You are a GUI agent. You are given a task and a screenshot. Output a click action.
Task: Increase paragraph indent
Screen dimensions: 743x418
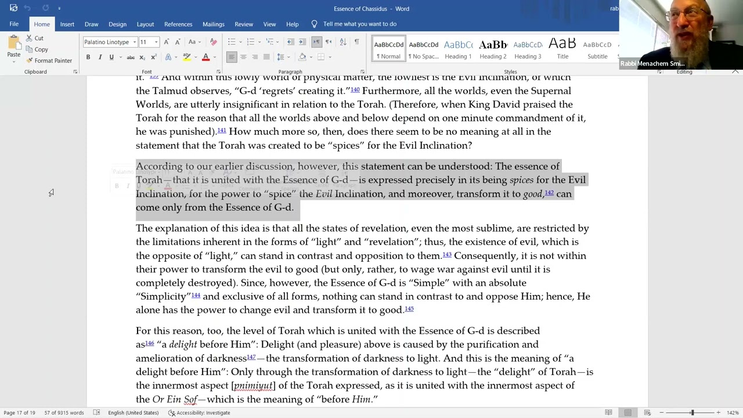(x=302, y=42)
